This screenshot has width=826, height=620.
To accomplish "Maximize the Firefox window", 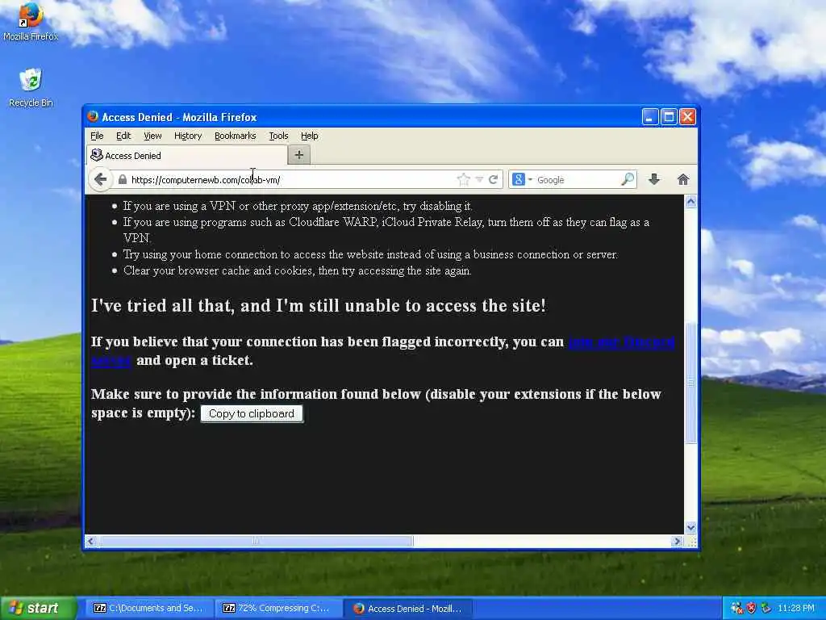I will click(669, 116).
